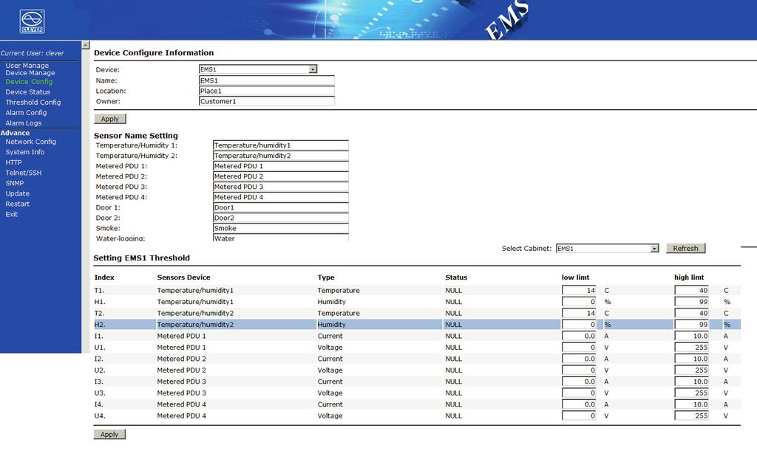Click Metered PDU 3 in I3 row
Viewport: 757px width, 459px height.
pyautogui.click(x=182, y=382)
